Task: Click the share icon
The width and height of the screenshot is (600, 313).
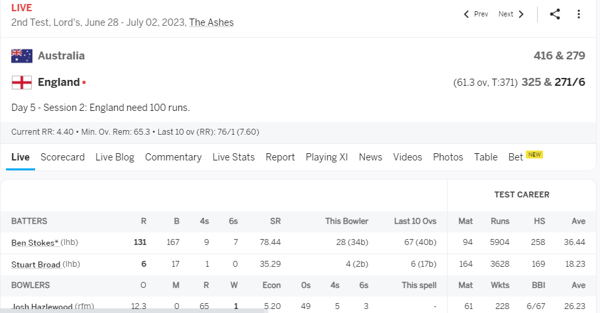Action: pos(555,14)
